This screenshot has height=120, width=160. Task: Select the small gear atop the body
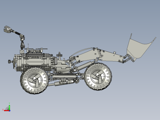pyautogui.click(x=59, y=55)
